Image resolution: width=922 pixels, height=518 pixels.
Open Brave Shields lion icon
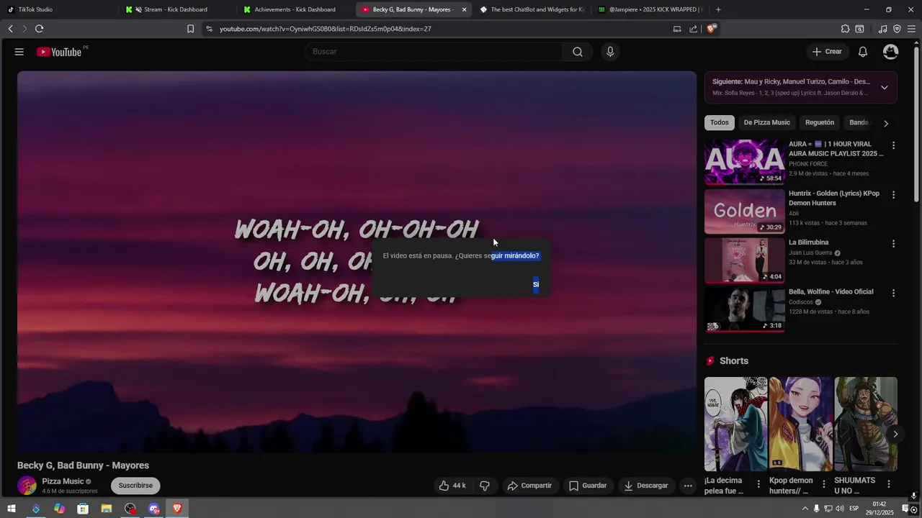pos(711,29)
